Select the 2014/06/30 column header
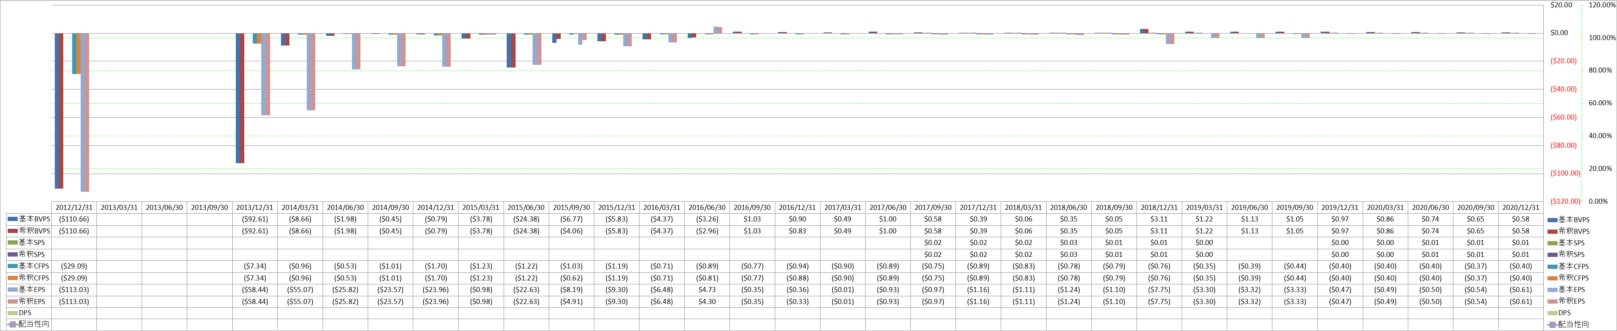 point(345,207)
